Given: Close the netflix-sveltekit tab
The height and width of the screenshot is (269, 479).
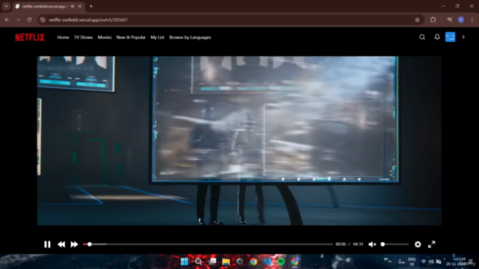Looking at the screenshot, I should [80, 7].
